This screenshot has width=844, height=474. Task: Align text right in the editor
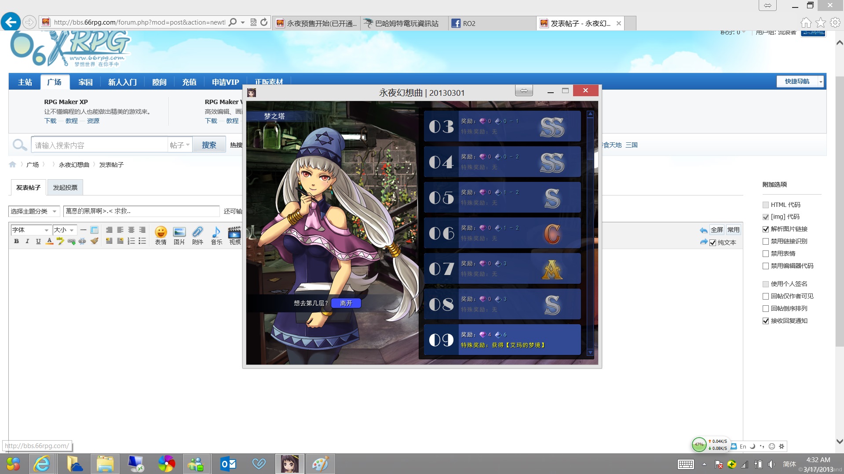coord(142,230)
